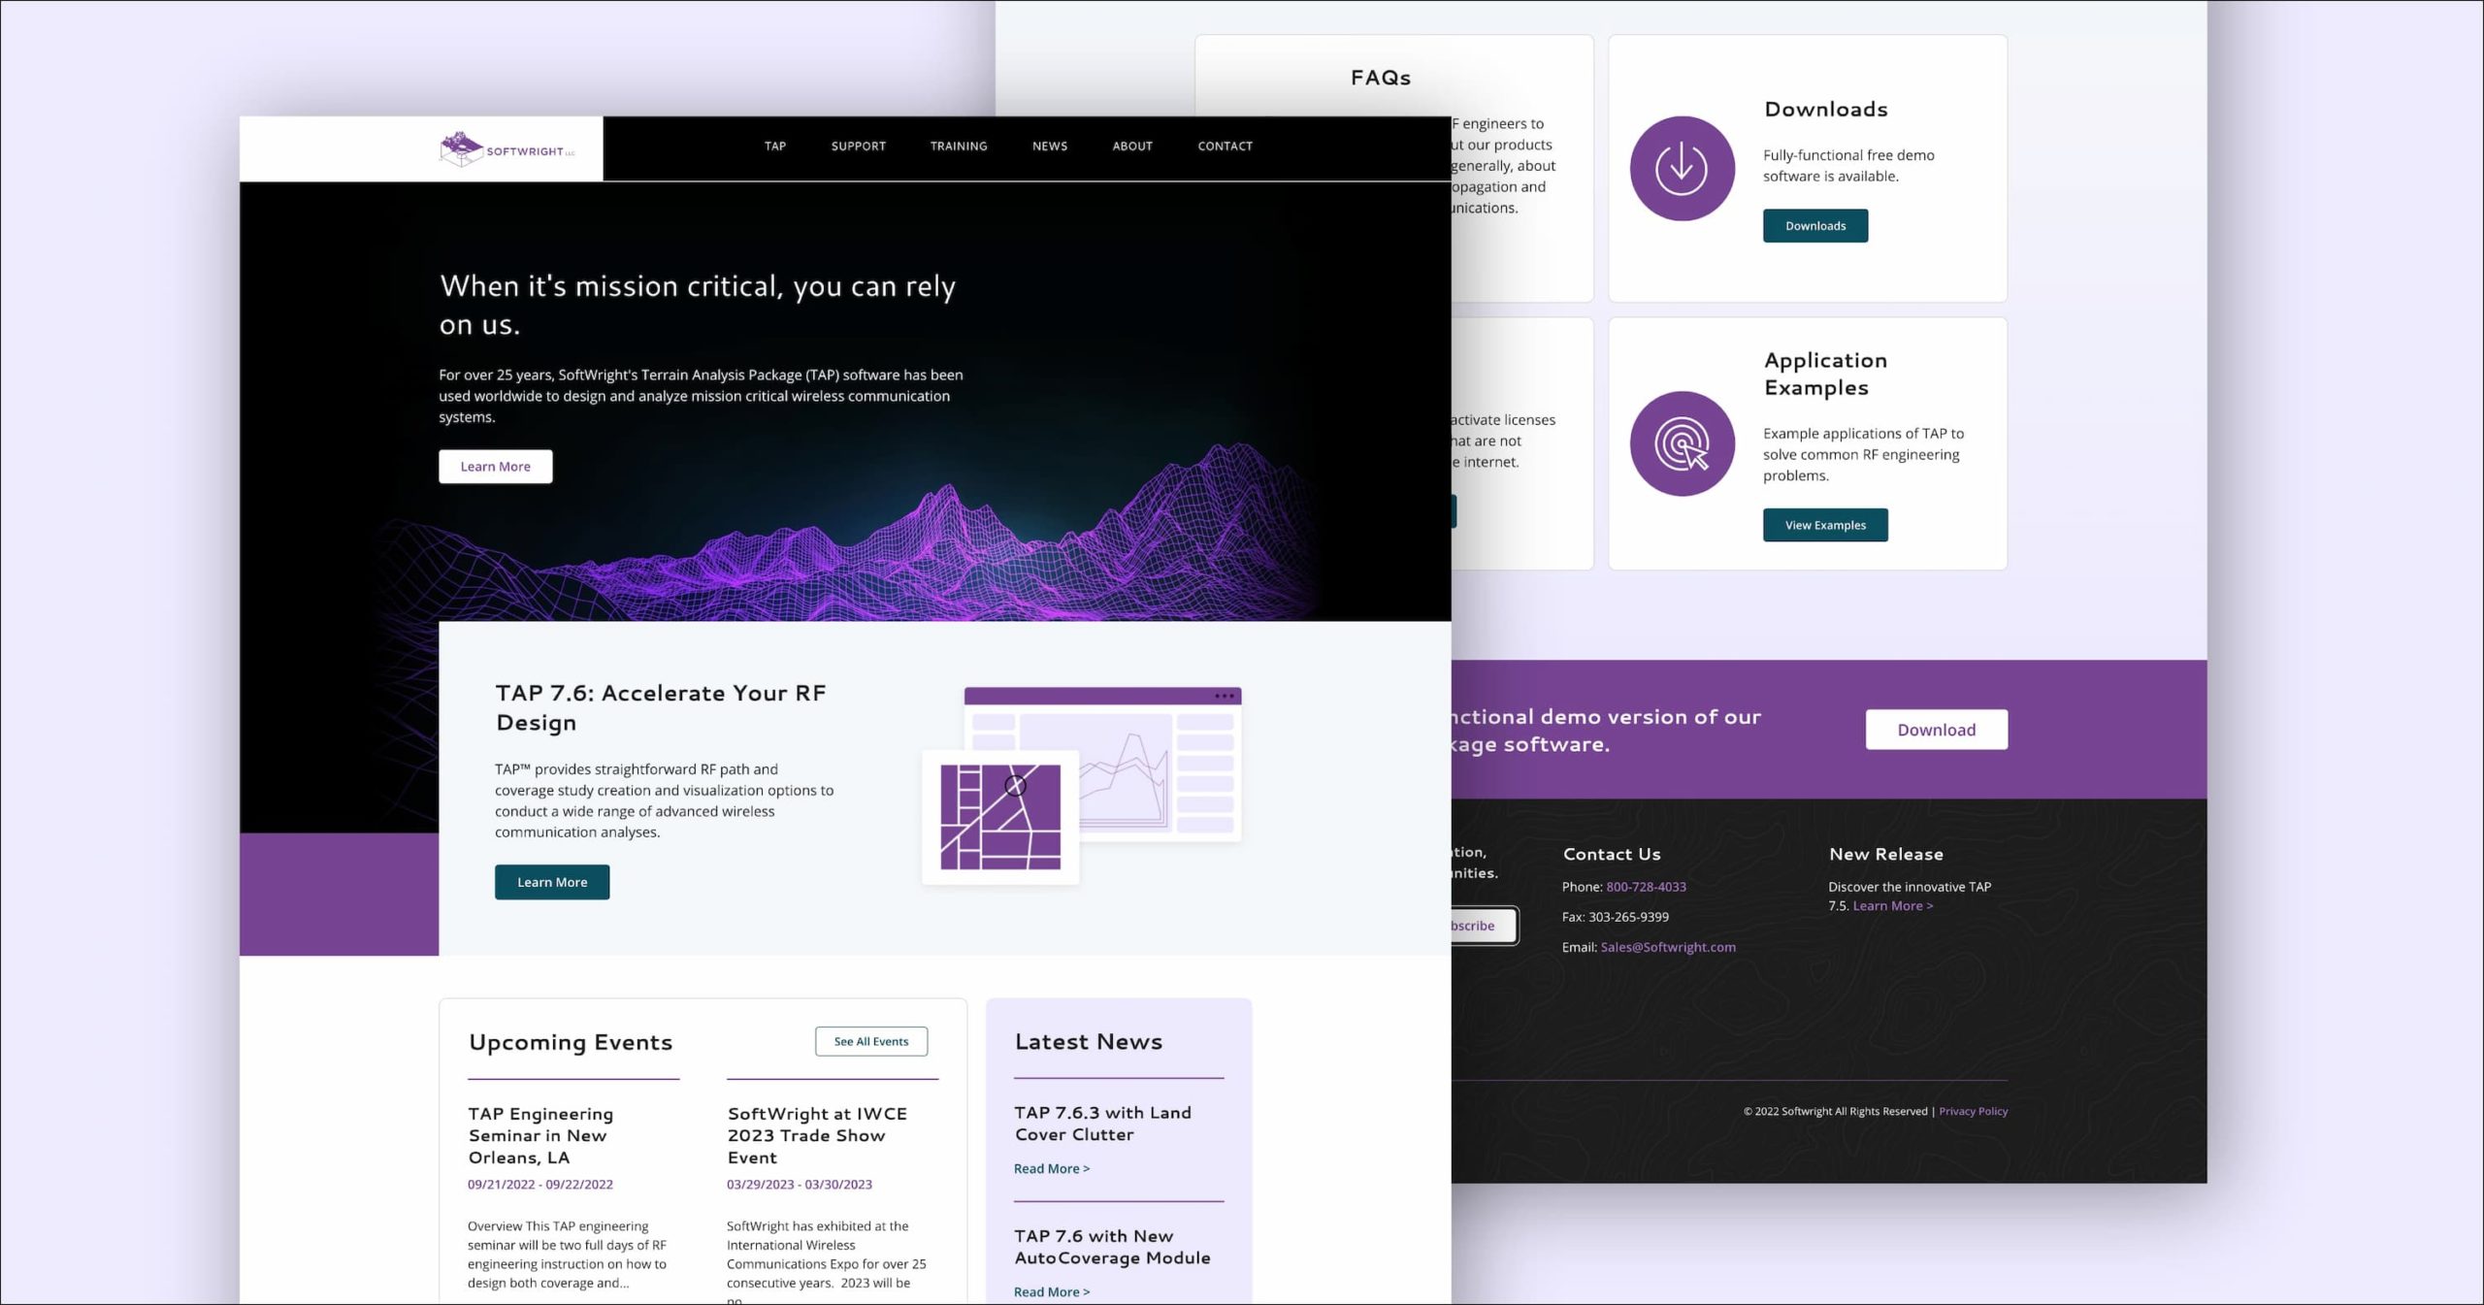Click the View Examples button

(1825, 525)
